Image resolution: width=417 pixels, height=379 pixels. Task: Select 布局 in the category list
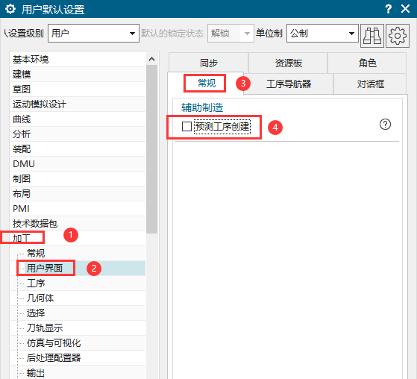point(78,193)
